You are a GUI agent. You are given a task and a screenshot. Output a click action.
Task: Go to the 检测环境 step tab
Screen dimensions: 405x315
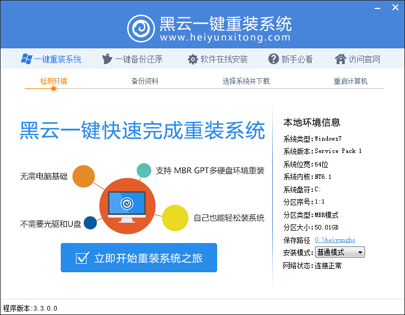pos(54,82)
